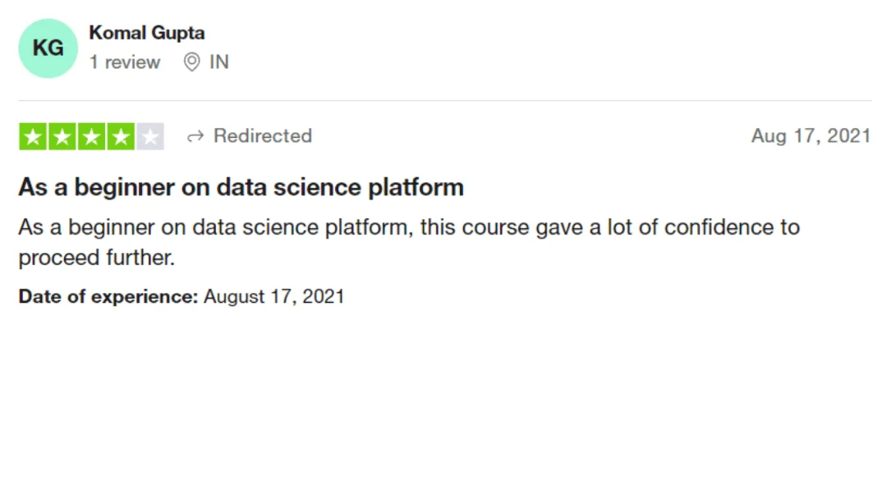Click the divider line below reviewer info
The width and height of the screenshot is (887, 499).
(x=445, y=101)
